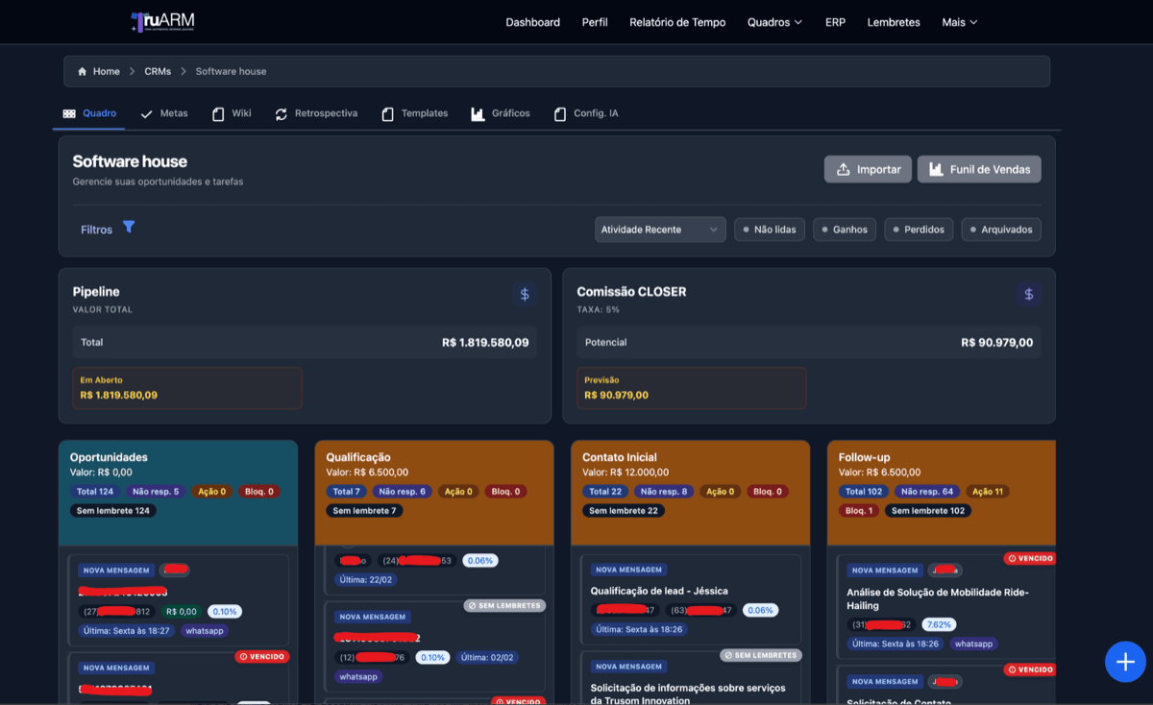
Task: Click Oportunidades Não resp. 5 badge
Action: click(154, 492)
